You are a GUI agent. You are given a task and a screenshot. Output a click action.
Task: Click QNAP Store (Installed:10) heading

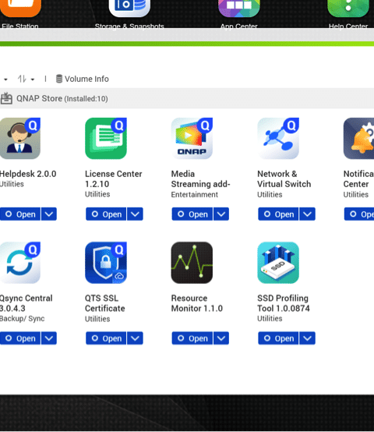62,98
